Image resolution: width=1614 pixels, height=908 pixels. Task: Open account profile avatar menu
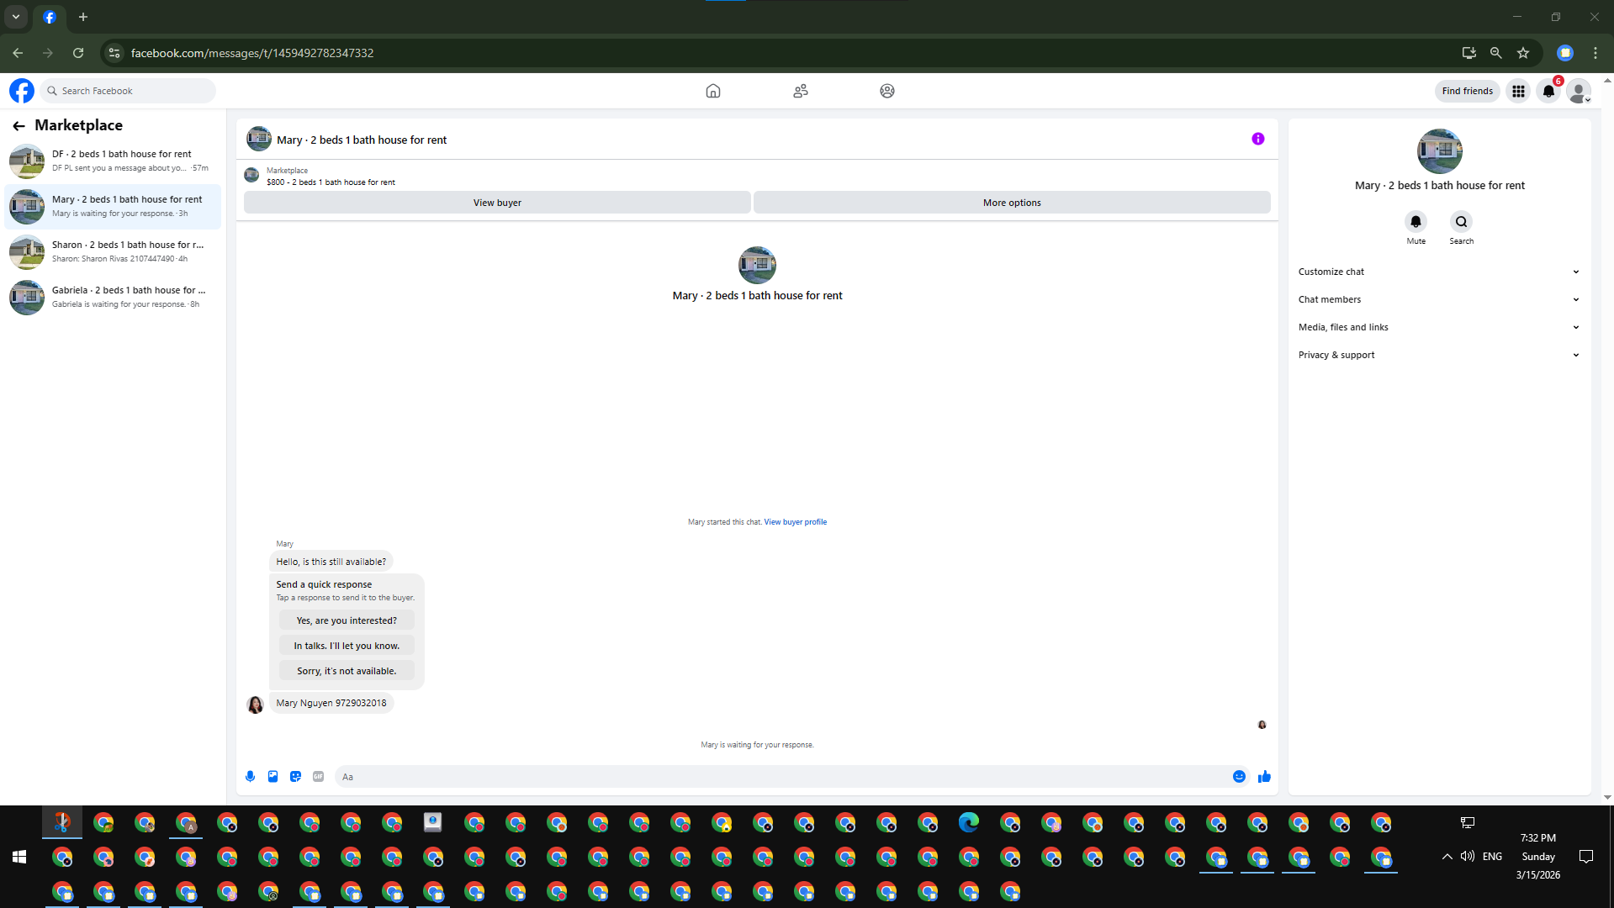tap(1579, 91)
